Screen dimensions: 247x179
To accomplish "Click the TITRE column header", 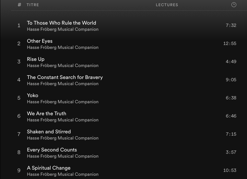I will coord(33,5).
